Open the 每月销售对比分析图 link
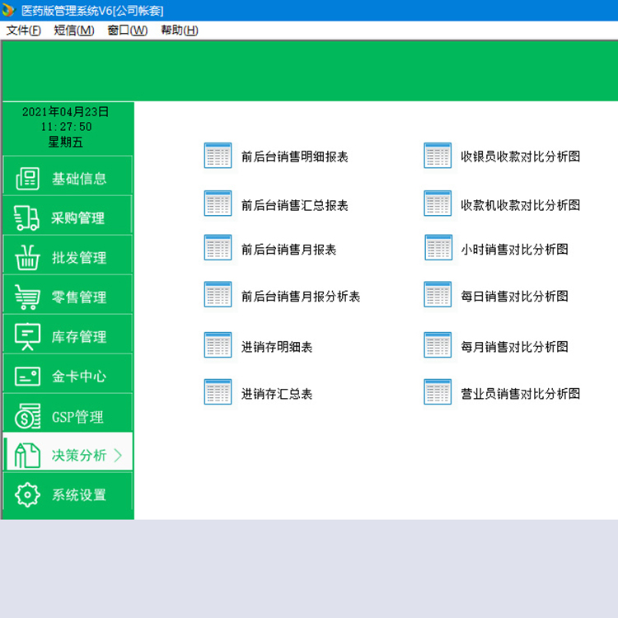The height and width of the screenshot is (618, 618). tap(515, 346)
